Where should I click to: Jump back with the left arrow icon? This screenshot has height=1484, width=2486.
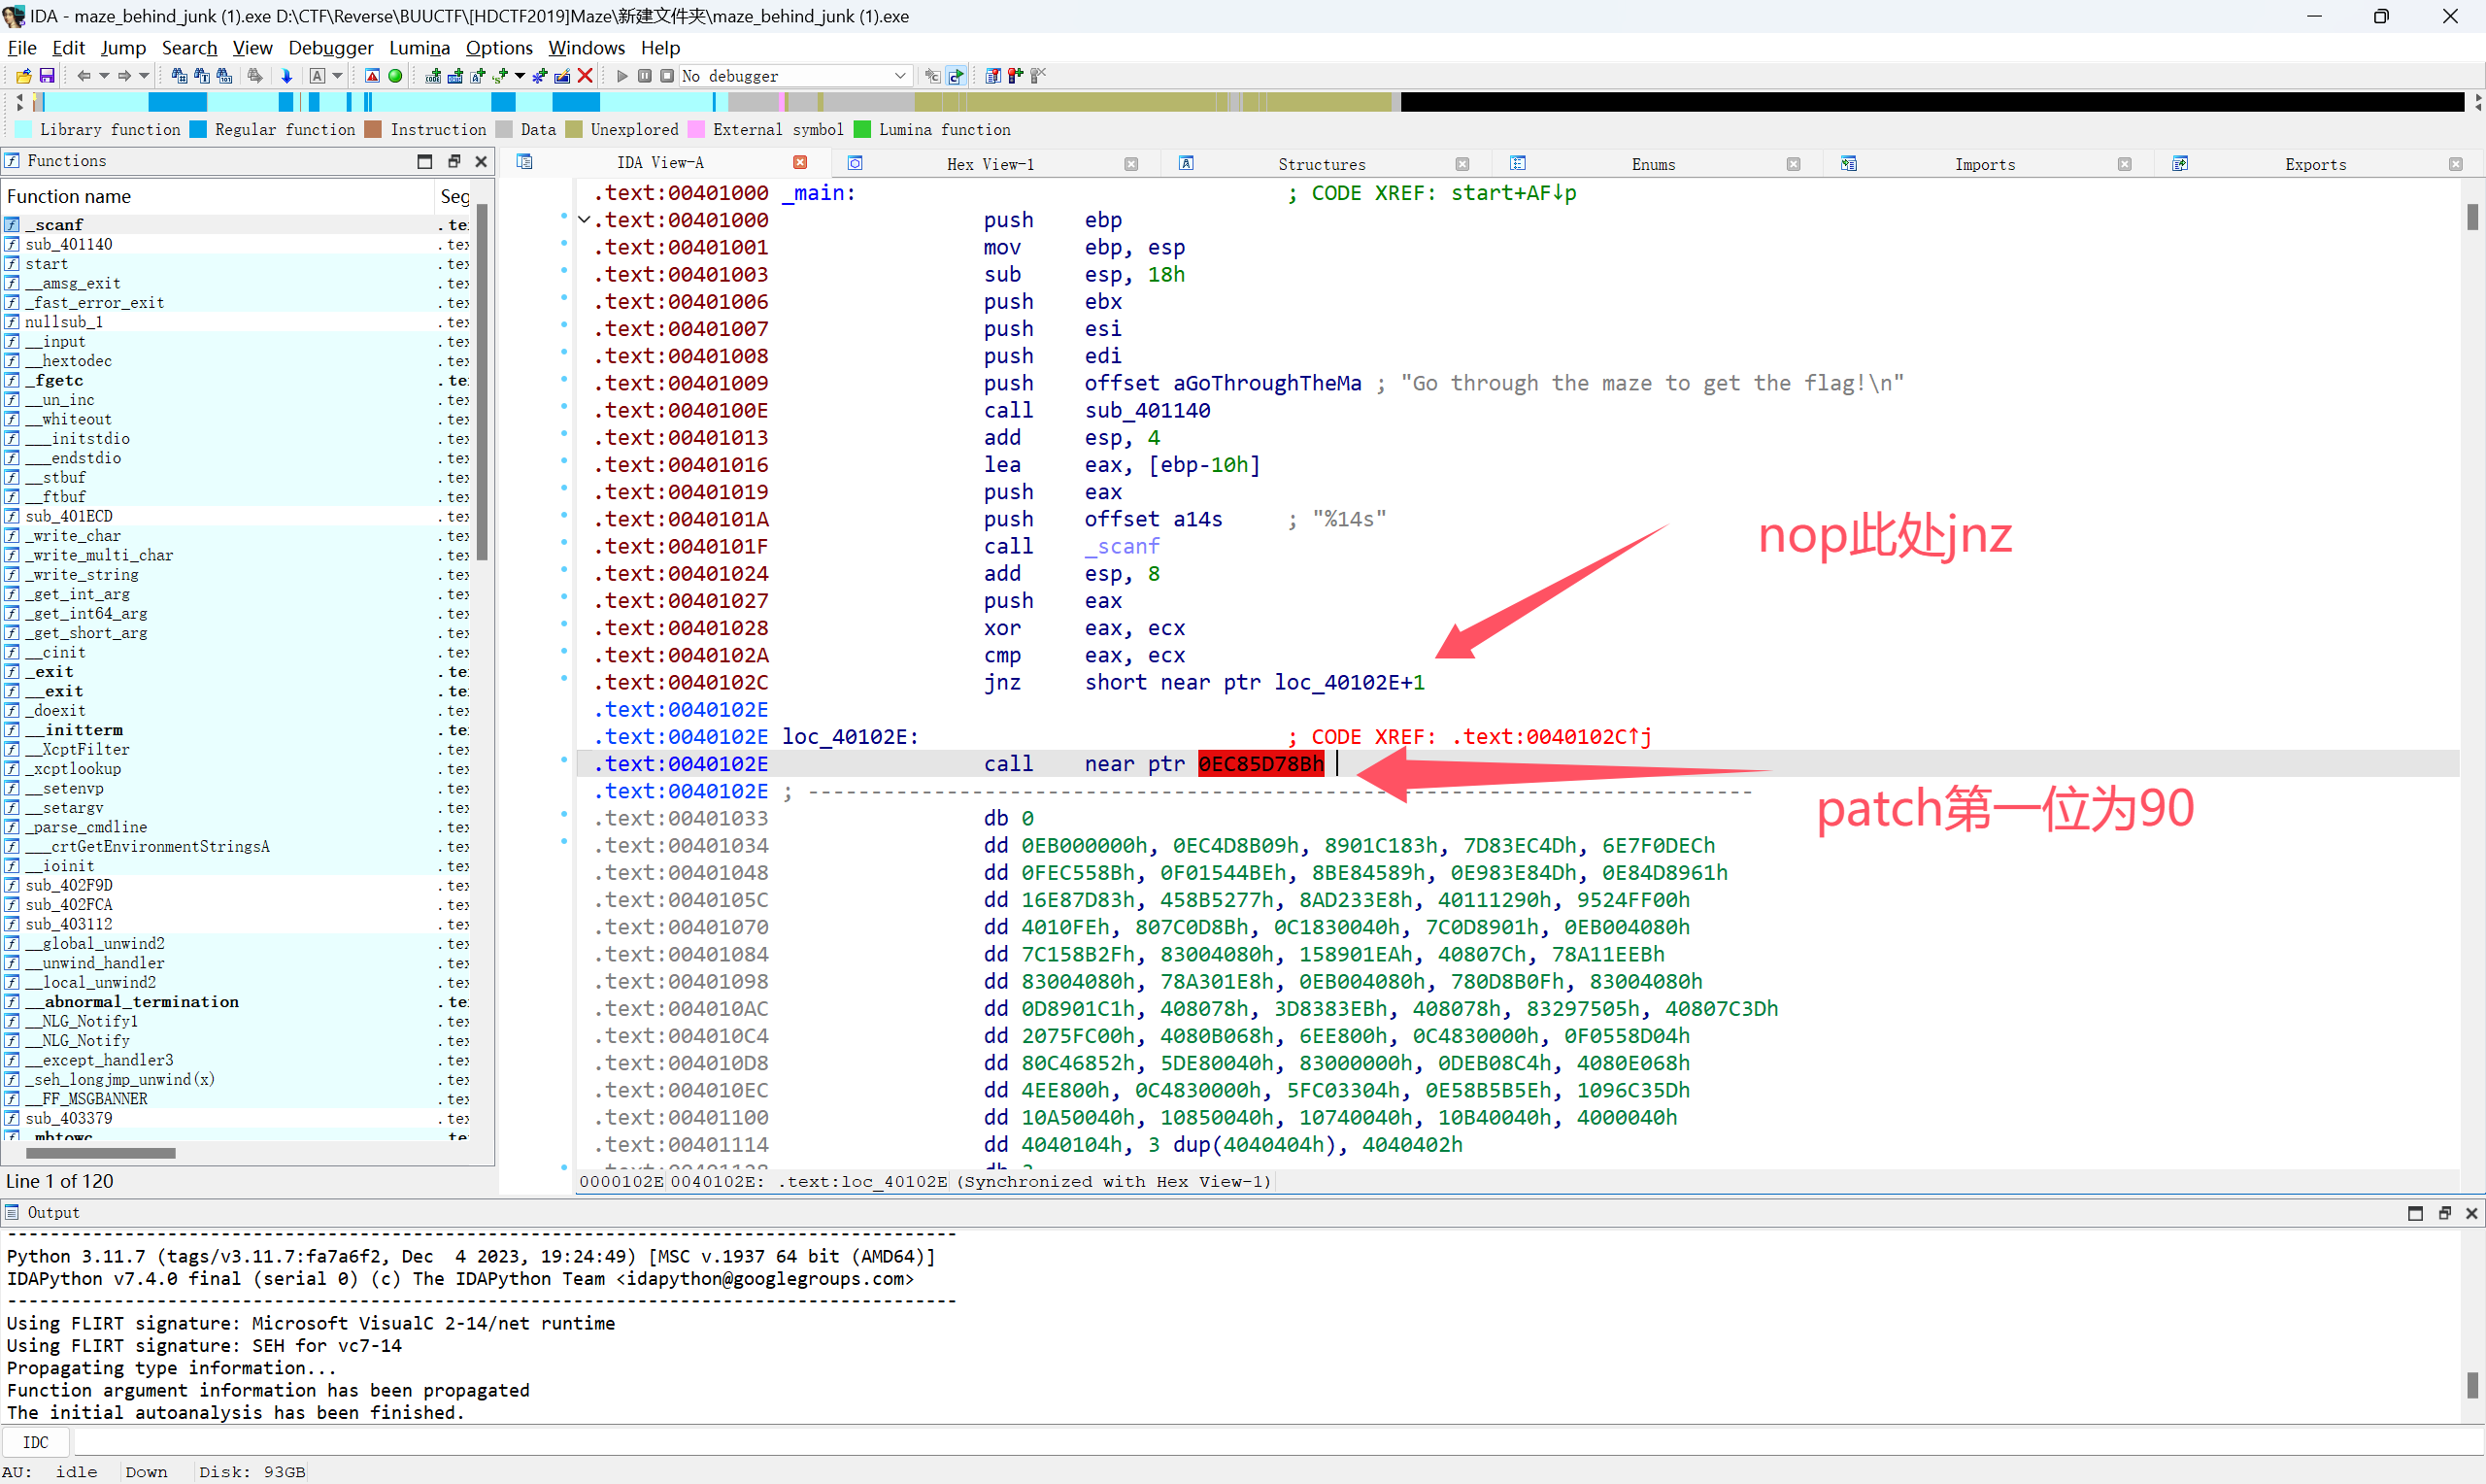point(84,75)
